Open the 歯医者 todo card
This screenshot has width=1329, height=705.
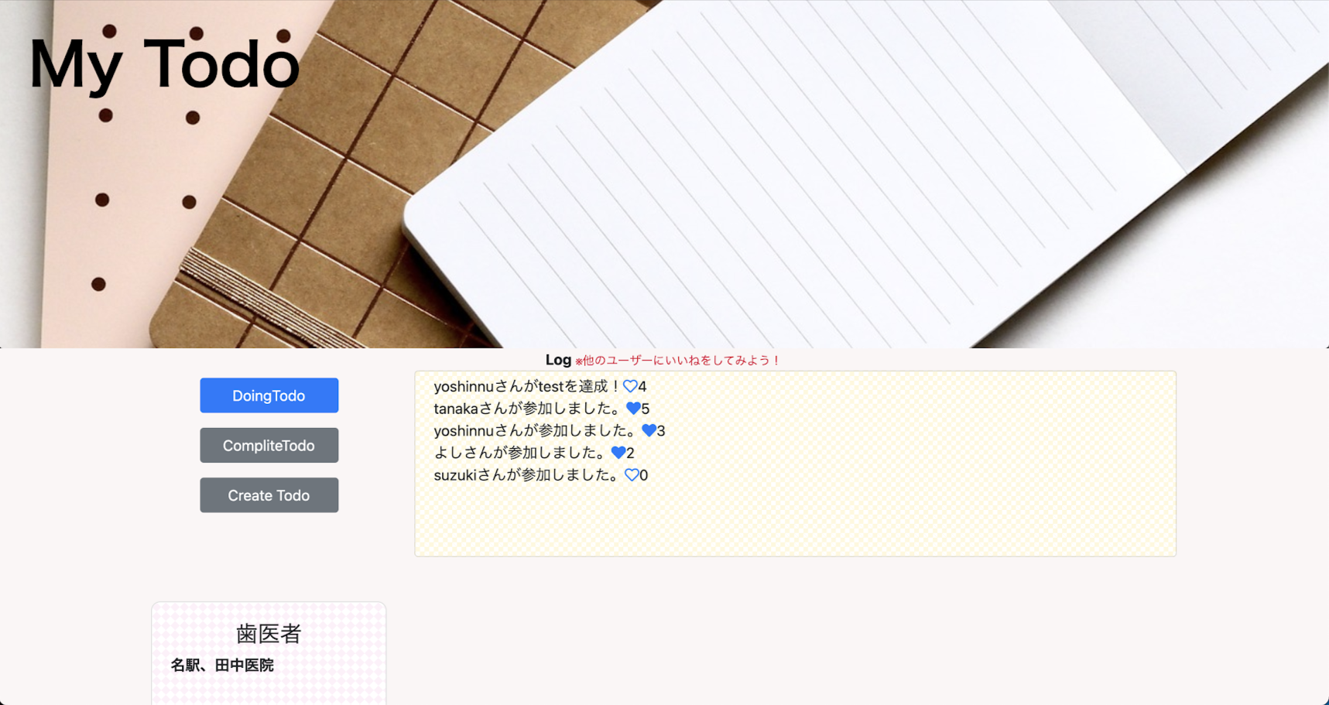click(269, 635)
